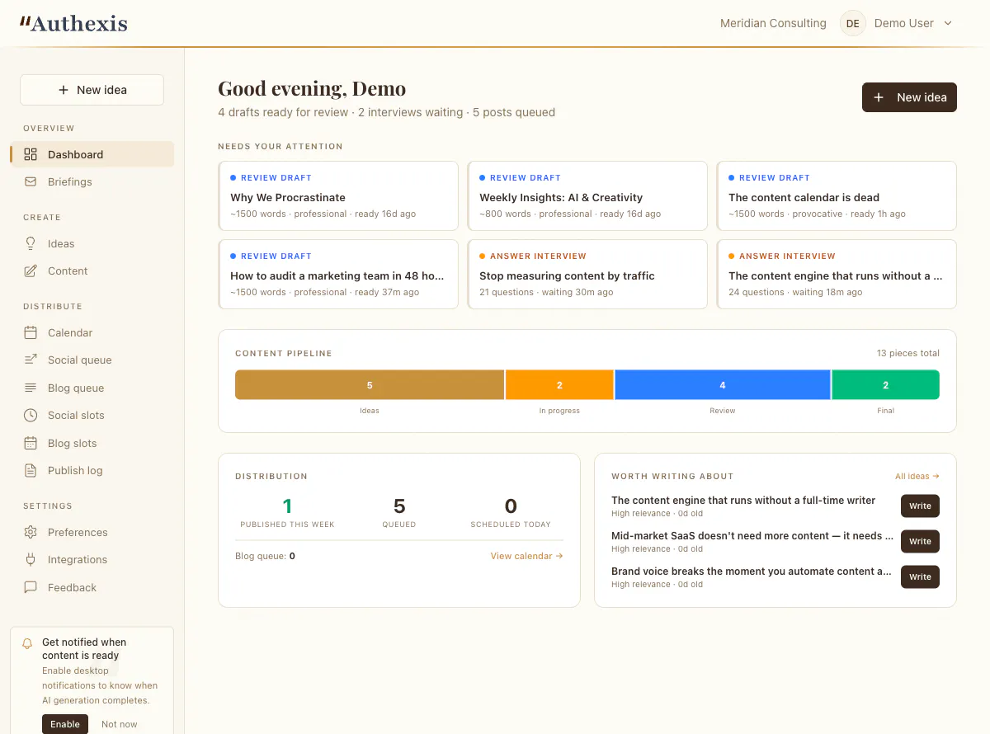Click the Ideas lightbulb icon
Viewport: 990px width, 734px height.
coord(31,243)
